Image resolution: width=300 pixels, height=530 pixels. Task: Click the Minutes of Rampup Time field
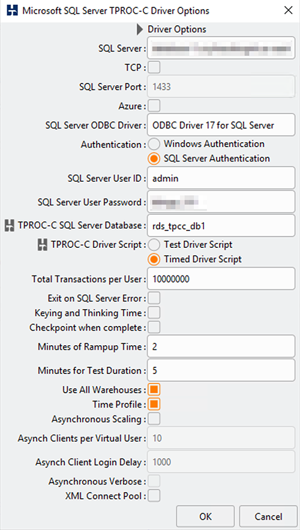pyautogui.click(x=221, y=346)
